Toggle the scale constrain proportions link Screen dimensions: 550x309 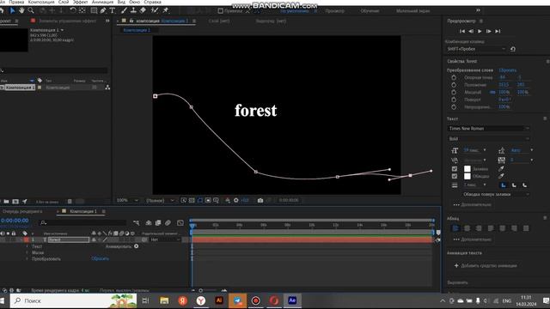[x=492, y=92]
